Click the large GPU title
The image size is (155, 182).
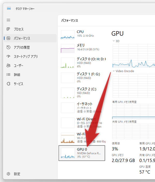pos(117,34)
